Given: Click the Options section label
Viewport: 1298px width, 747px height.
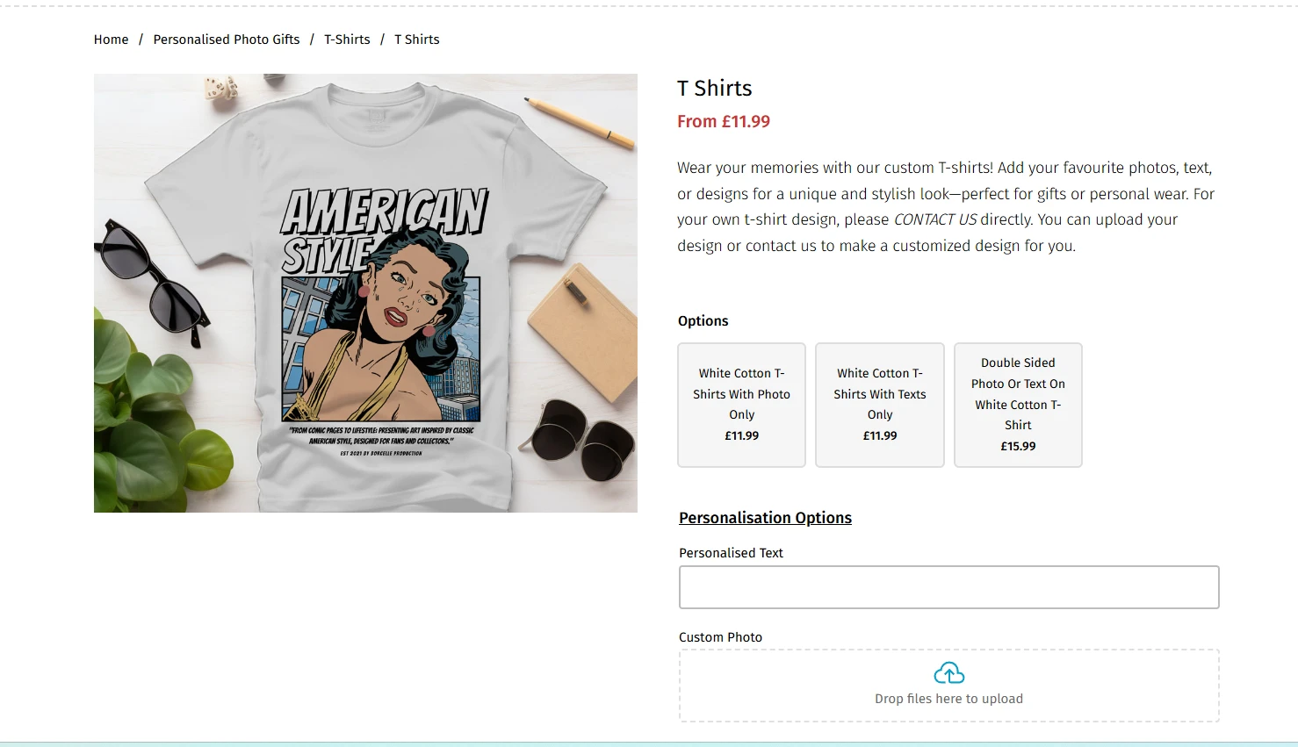Looking at the screenshot, I should point(703,321).
